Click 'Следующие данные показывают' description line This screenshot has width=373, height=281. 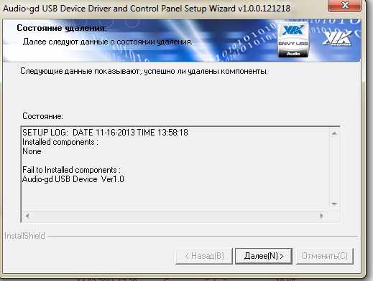pyautogui.click(x=144, y=71)
